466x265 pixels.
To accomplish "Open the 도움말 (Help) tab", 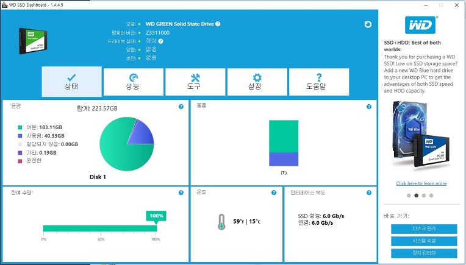I will pyautogui.click(x=319, y=82).
